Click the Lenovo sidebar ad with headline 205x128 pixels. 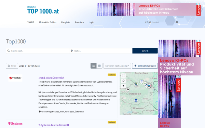(179, 58)
